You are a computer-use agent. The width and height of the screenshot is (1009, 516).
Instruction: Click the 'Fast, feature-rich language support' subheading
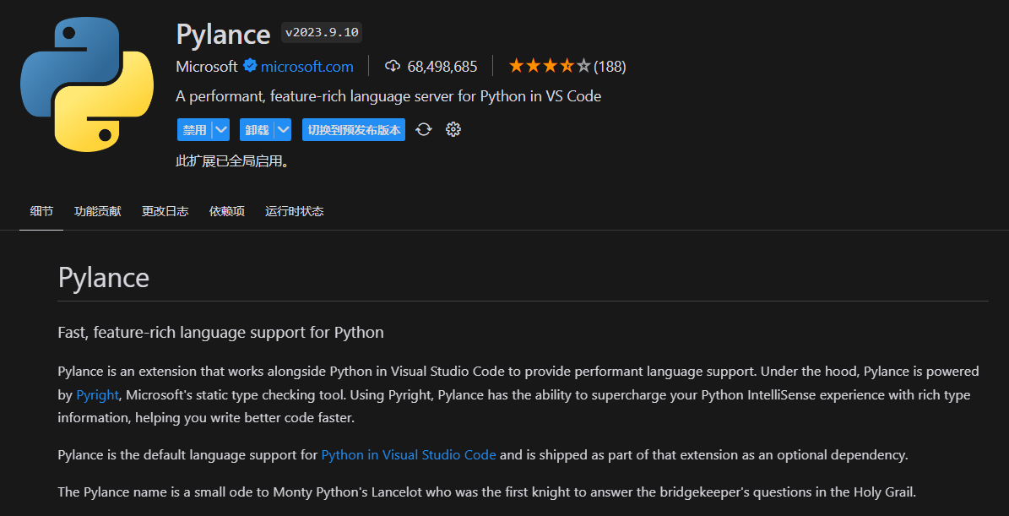tap(220, 333)
